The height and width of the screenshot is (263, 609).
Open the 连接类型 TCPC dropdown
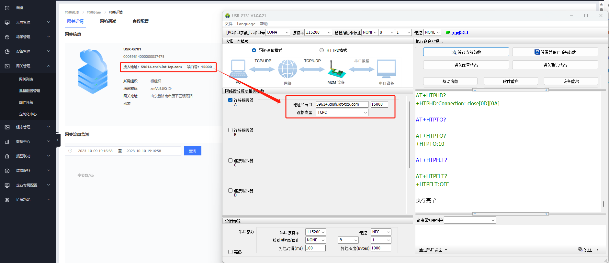tap(365, 112)
